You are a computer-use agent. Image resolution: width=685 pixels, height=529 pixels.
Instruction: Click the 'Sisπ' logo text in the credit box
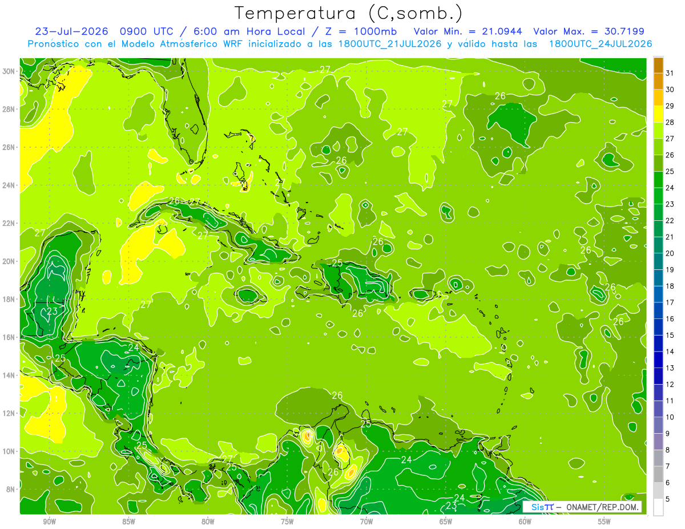tap(542, 507)
